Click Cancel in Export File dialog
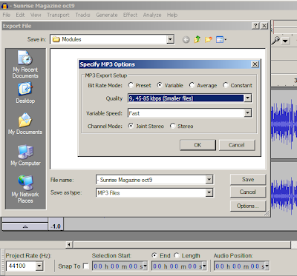 point(248,192)
